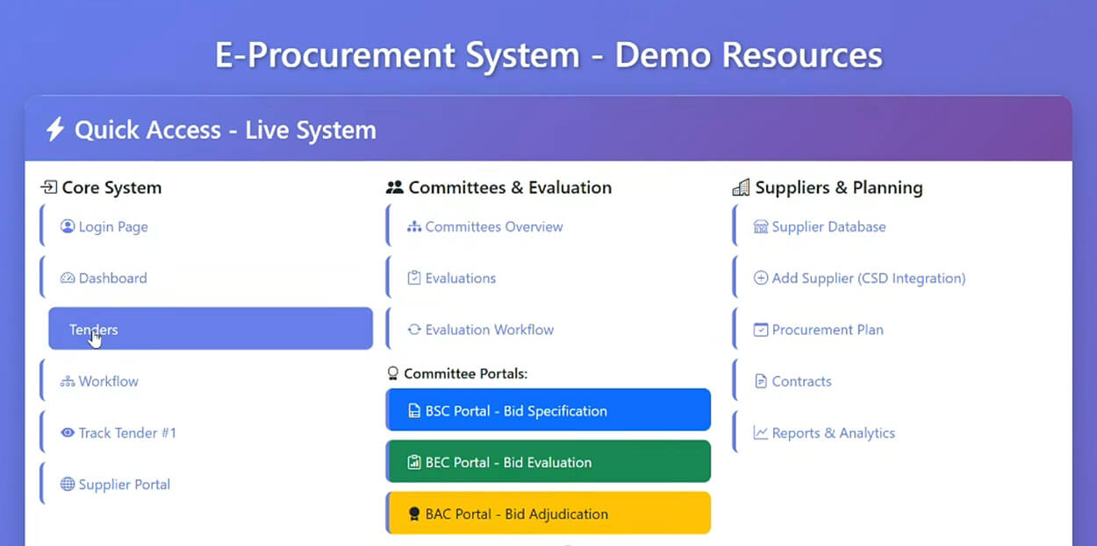The height and width of the screenshot is (546, 1097).
Task: Click the Dashboard speedometer icon
Action: pos(68,279)
